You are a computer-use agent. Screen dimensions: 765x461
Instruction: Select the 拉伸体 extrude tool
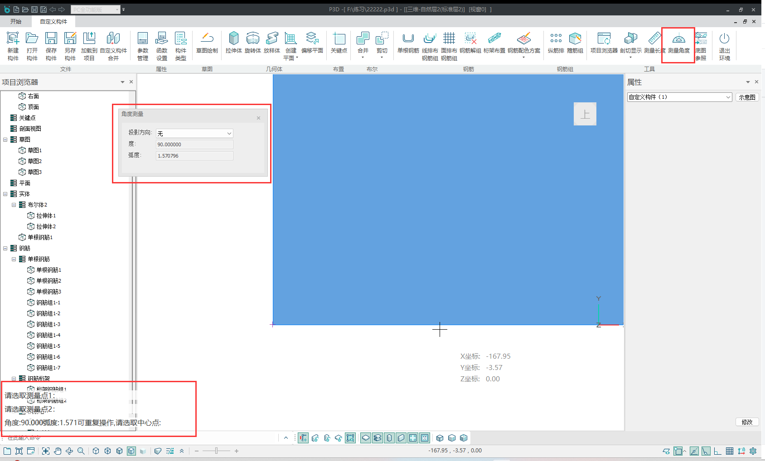click(x=233, y=44)
